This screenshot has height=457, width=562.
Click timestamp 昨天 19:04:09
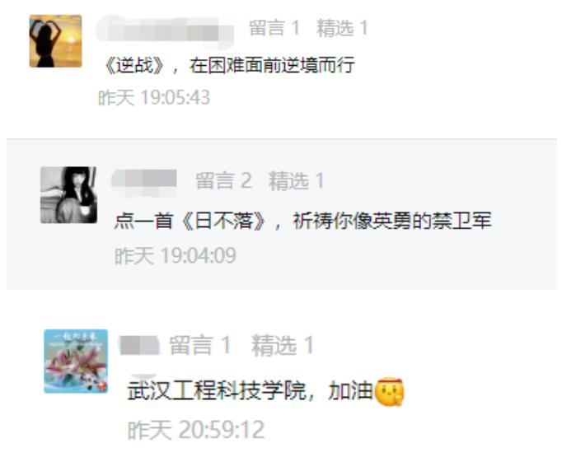point(176,256)
